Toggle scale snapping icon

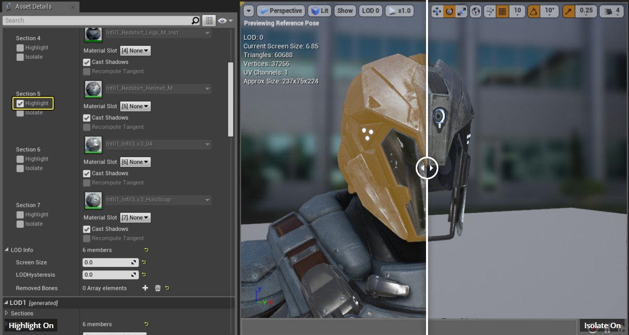point(569,11)
